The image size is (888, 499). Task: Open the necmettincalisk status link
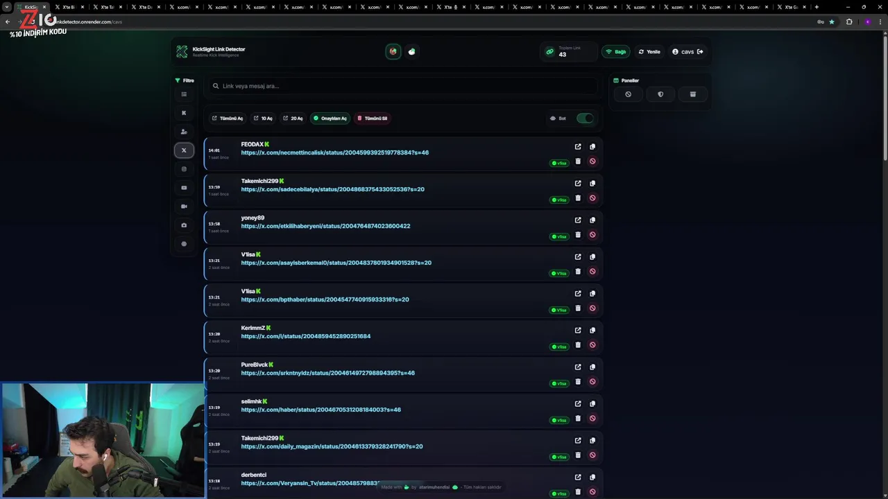[335, 152]
